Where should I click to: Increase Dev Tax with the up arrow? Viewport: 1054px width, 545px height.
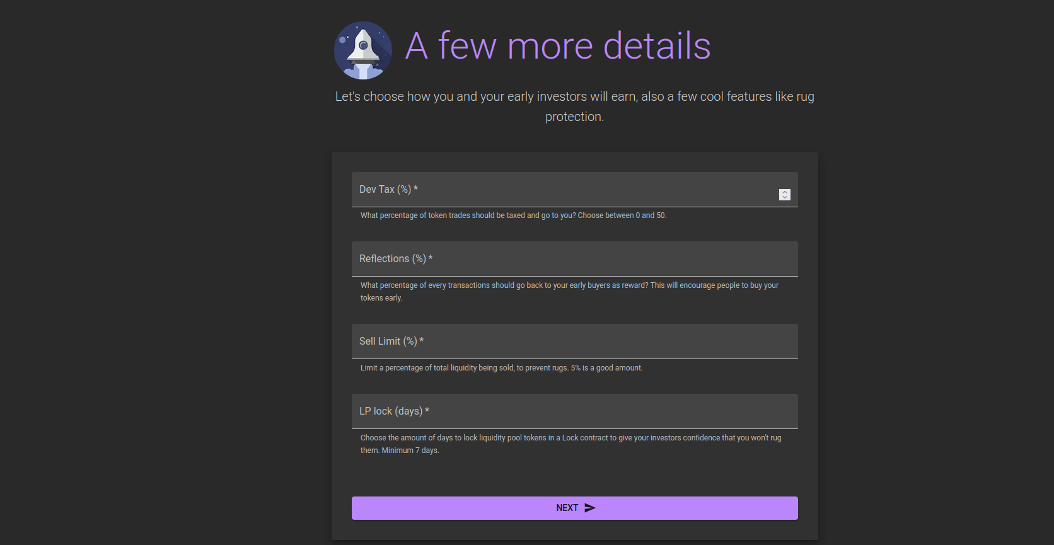tap(785, 192)
